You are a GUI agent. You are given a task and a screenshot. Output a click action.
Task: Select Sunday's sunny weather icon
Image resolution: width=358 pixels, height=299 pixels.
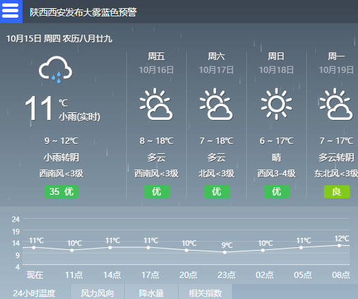(x=276, y=104)
